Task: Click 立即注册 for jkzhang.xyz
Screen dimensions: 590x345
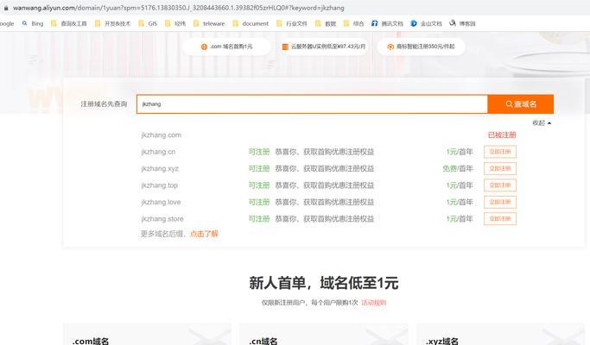Action: pos(500,168)
